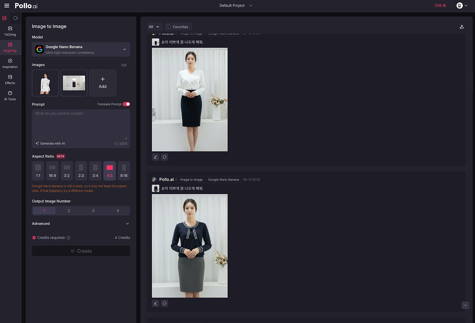Select the 1:1 aspect ratio

coord(38,171)
